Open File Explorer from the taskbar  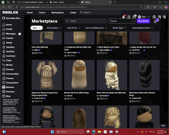point(99,132)
